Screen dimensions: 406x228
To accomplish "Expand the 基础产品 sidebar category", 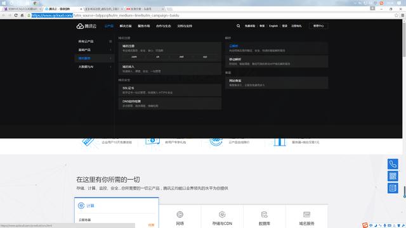I will pyautogui.click(x=95, y=50).
